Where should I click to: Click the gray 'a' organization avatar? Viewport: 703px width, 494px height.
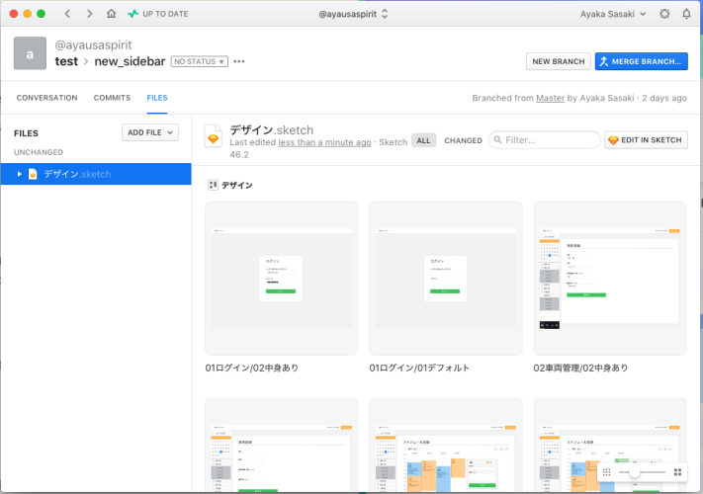point(30,53)
